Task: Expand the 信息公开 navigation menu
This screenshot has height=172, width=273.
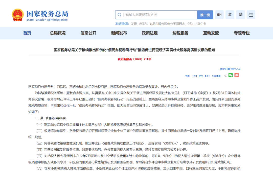Action: tap(88, 33)
